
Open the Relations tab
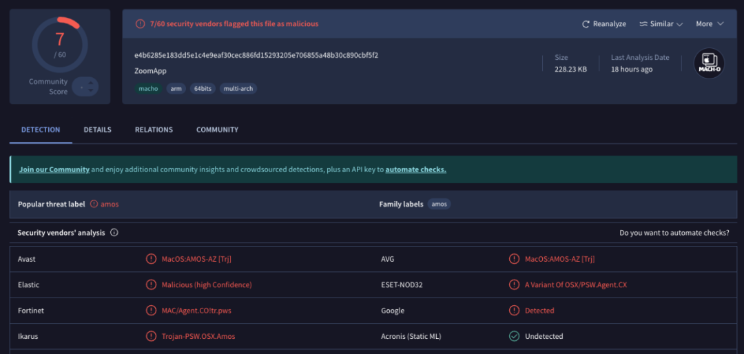point(154,129)
